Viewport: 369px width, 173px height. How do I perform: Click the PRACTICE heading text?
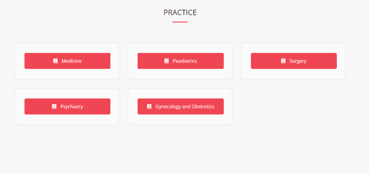(180, 13)
